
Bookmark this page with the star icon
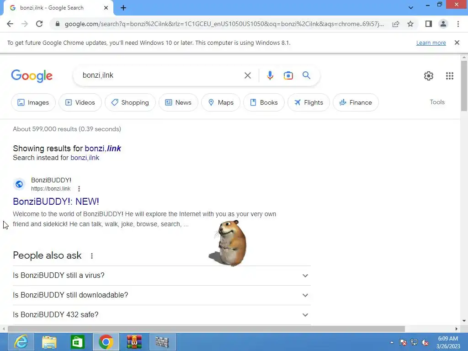pos(410,24)
